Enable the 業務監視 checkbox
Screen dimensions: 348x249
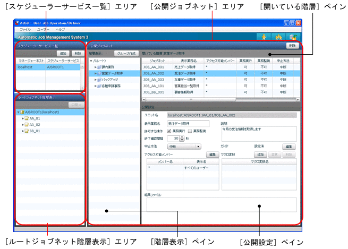click(190, 131)
